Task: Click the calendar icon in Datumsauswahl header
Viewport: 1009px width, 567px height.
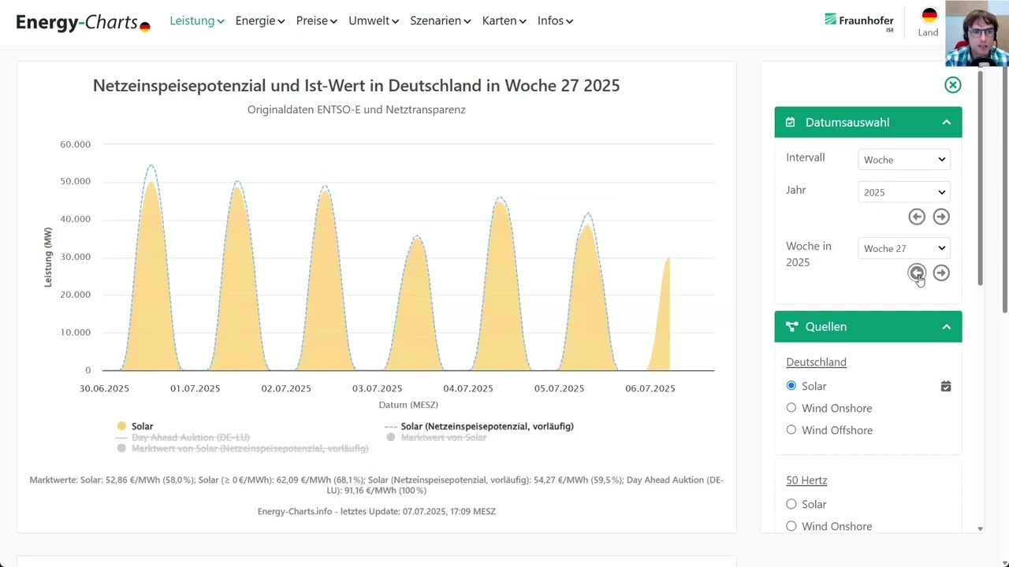Action: [x=791, y=123]
